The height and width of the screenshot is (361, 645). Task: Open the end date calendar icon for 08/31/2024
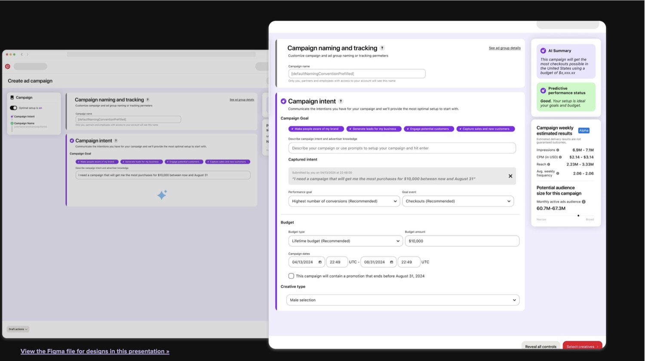[391, 262]
